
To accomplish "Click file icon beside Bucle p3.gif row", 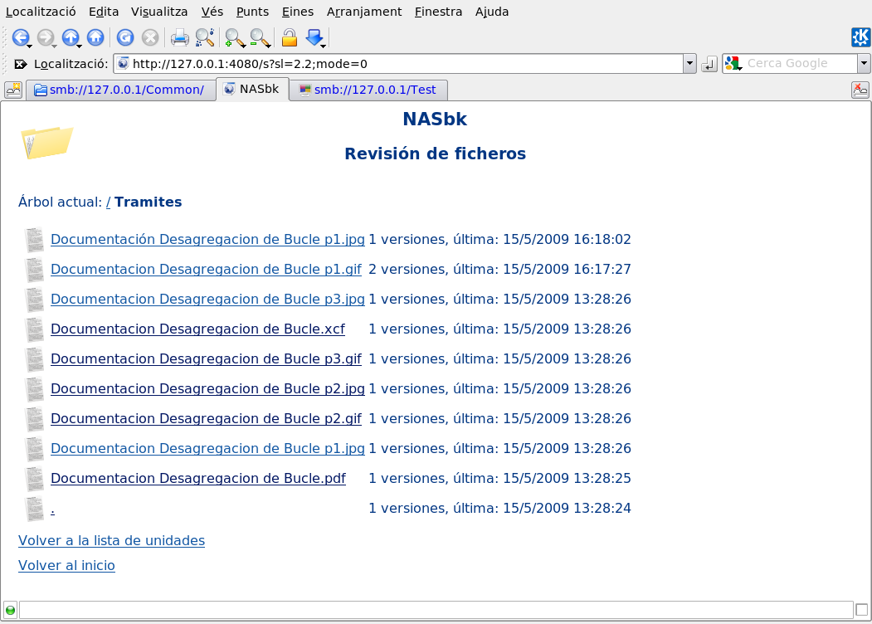I will coord(35,359).
